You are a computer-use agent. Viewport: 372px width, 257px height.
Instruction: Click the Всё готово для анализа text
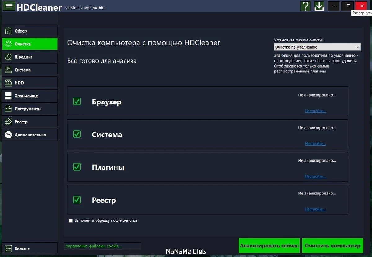pyautogui.click(x=102, y=61)
